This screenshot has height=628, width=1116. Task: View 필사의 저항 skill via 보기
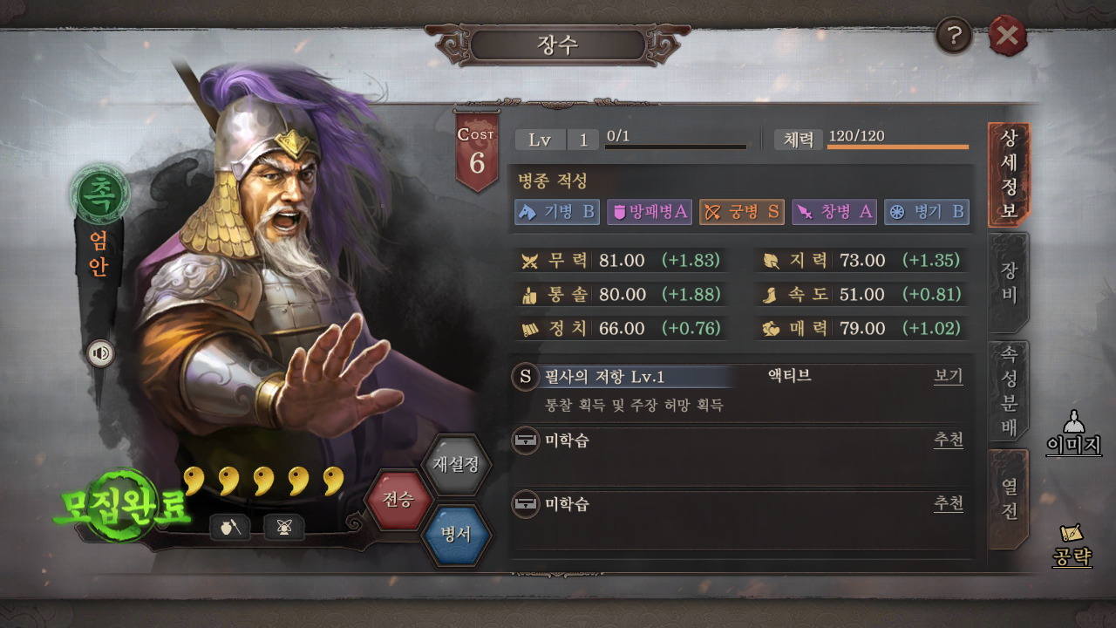coord(949,376)
